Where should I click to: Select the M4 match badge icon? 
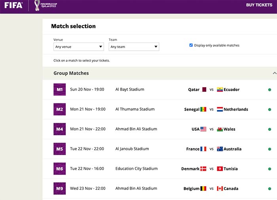click(x=59, y=129)
